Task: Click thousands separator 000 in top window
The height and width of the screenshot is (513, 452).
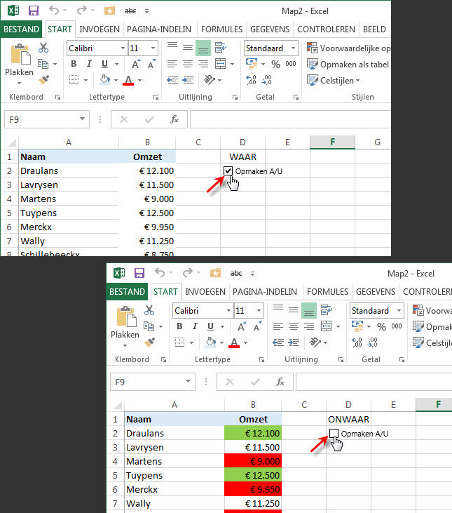Action: 291,64
